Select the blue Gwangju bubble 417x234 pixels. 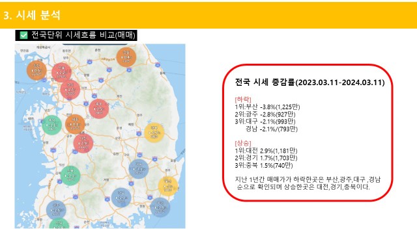[56, 210]
